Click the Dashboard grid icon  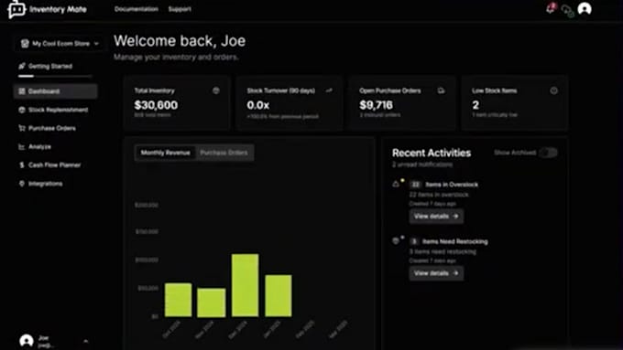(x=22, y=91)
